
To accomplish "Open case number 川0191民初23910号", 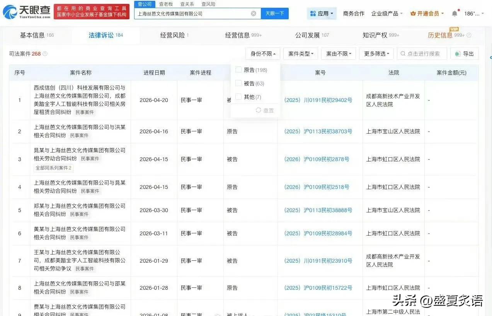I will tap(318, 261).
